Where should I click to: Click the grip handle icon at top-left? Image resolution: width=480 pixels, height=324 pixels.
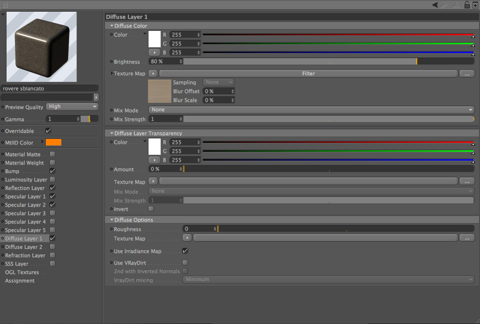[5, 5]
